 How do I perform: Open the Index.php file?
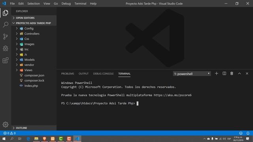[x=34, y=86]
